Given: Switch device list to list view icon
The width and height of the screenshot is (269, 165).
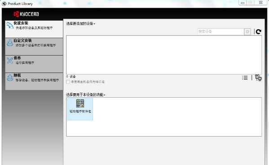Looking at the screenshot, I should (x=245, y=78).
